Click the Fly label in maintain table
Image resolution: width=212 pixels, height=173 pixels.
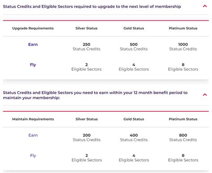coord(33,156)
